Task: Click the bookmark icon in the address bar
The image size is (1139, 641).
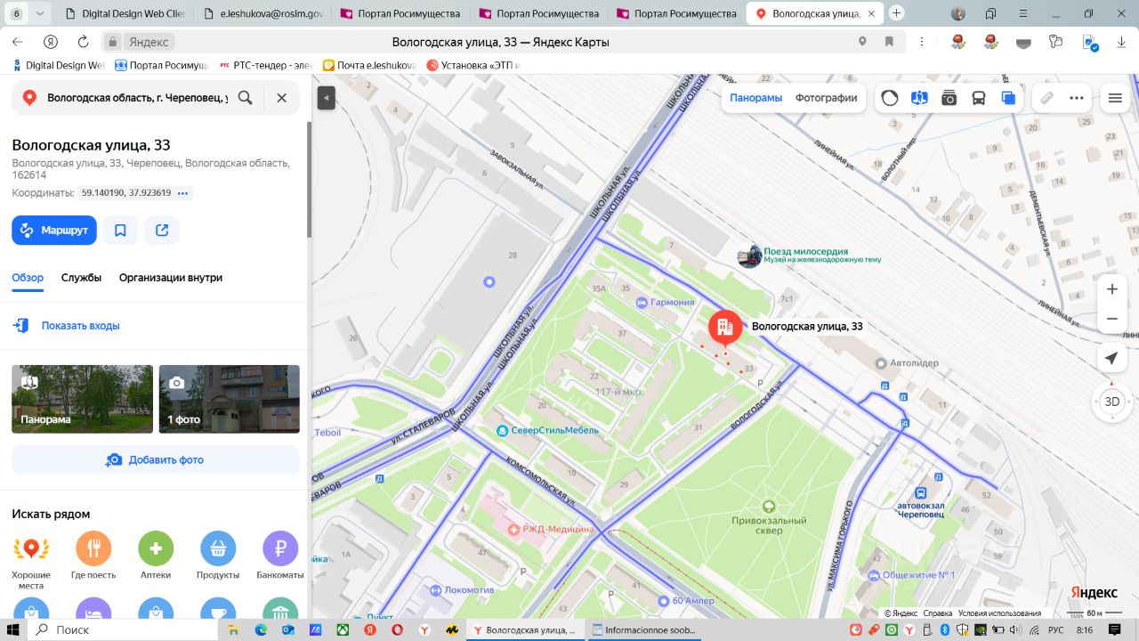Action: click(x=889, y=42)
